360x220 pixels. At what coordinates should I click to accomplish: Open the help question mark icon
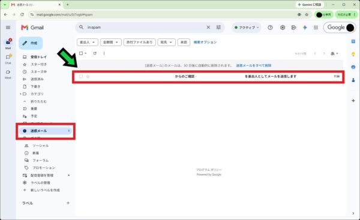[270, 28]
